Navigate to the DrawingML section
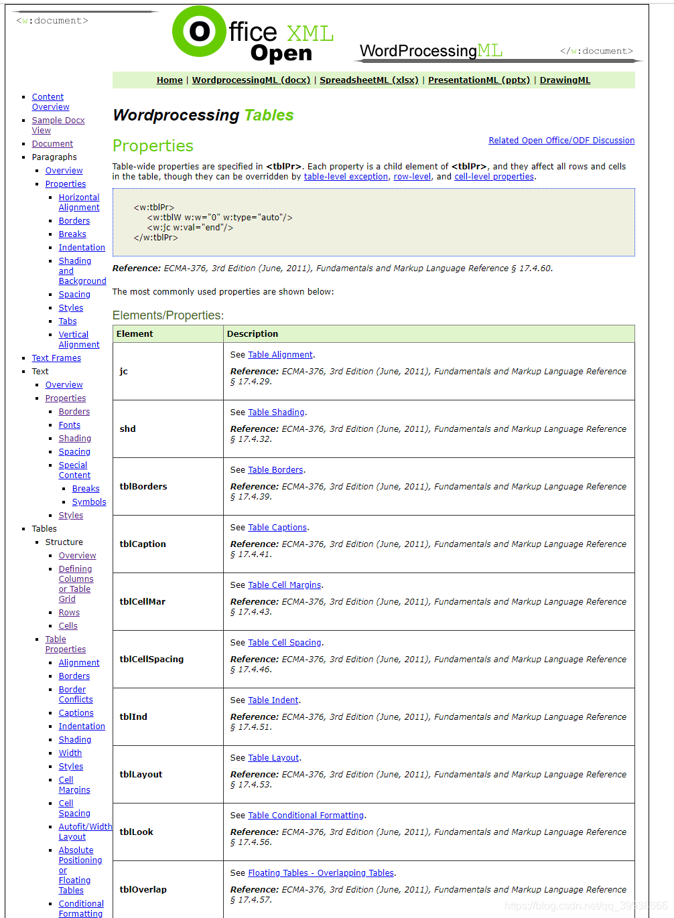Image resolution: width=674 pixels, height=918 pixels. (x=564, y=80)
